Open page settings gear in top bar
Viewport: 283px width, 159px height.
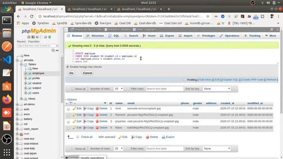coord(272,30)
